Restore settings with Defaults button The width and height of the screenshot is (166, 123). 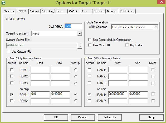110,117
